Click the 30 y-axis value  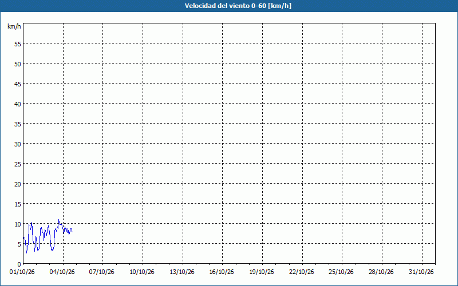[x=18, y=144]
